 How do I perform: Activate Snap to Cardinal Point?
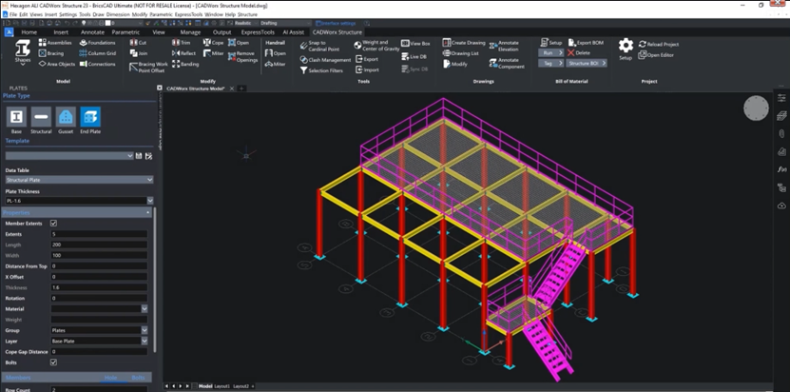[x=319, y=46]
